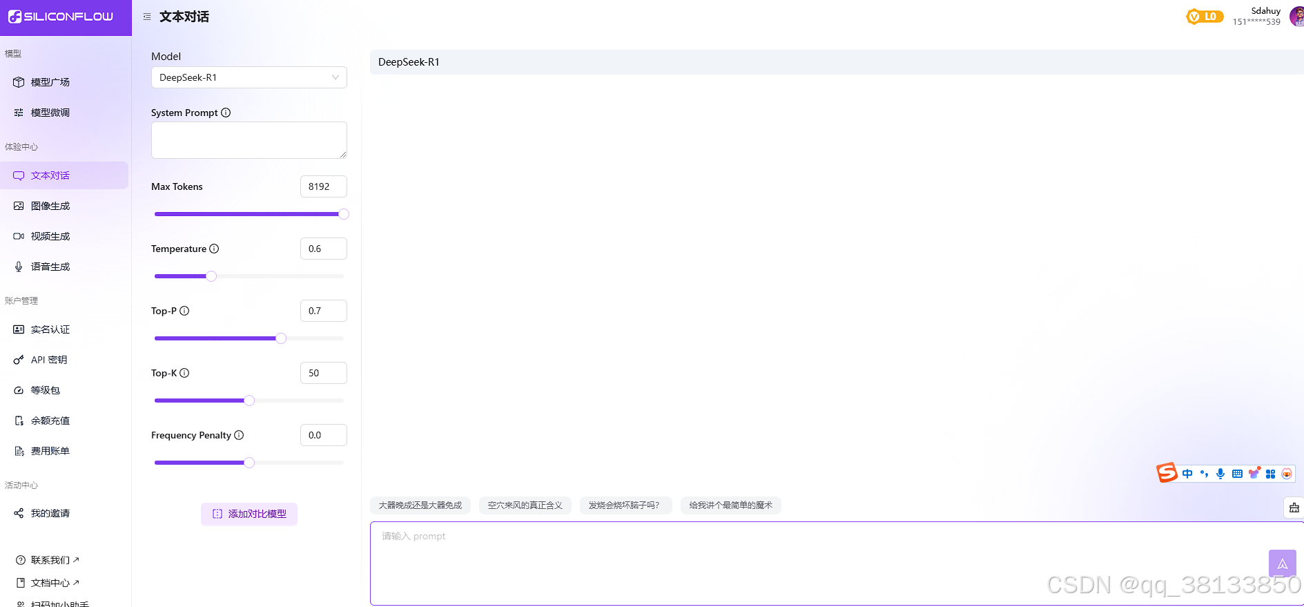The width and height of the screenshot is (1304, 607).
Task: Click the Top-P info icon
Action: [x=184, y=311]
